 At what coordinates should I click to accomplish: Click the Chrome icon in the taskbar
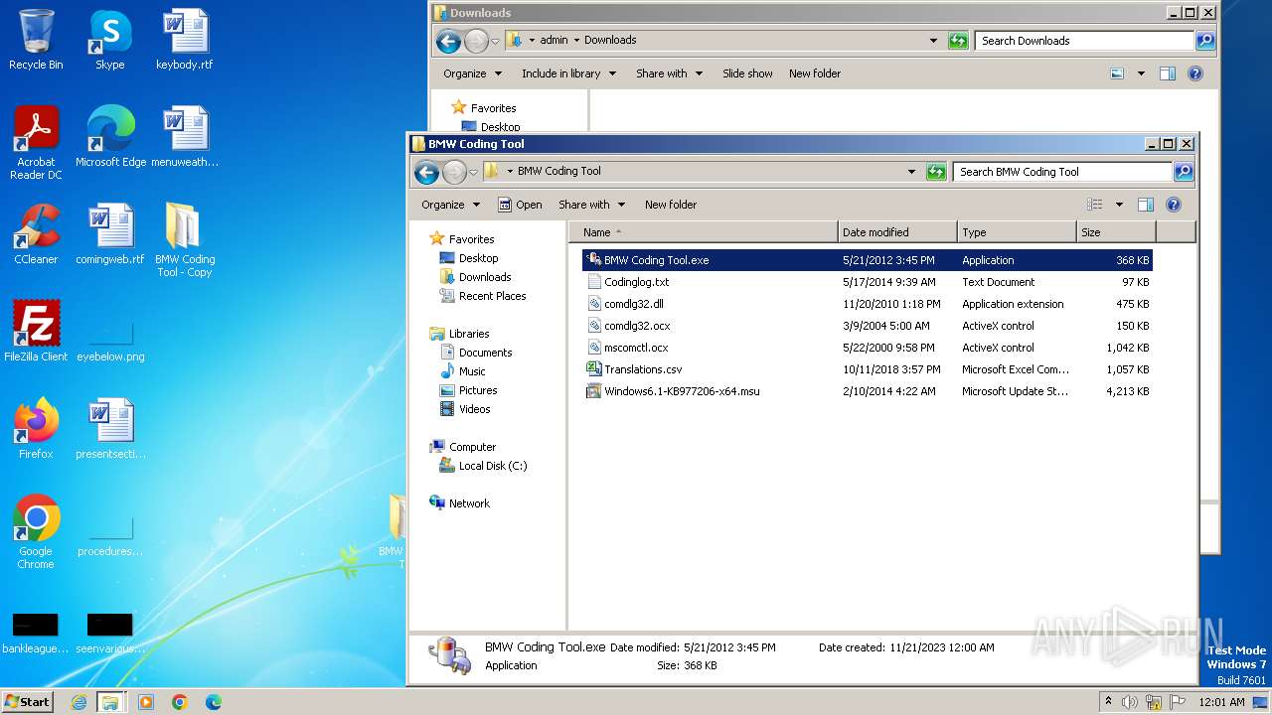pyautogui.click(x=180, y=702)
